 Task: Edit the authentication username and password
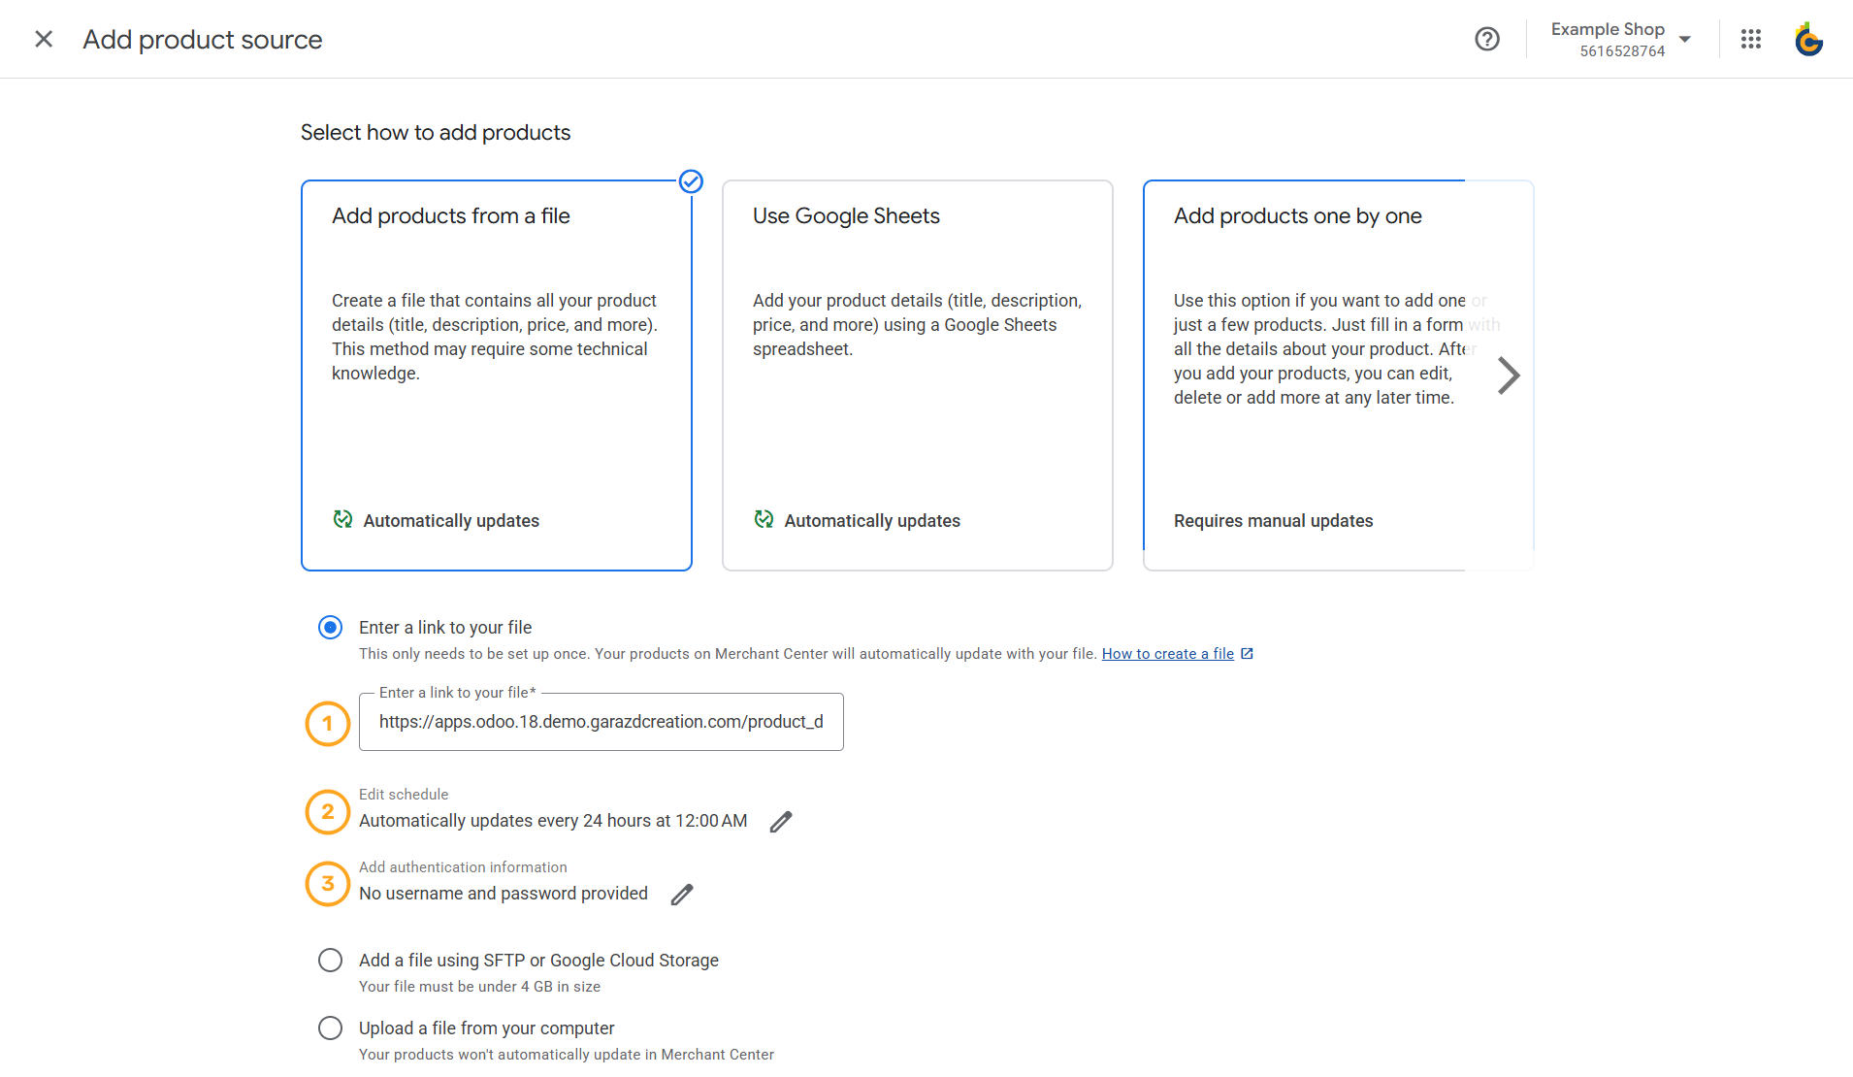(x=682, y=894)
